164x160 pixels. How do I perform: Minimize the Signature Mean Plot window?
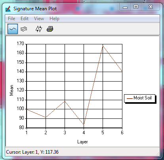point(125,7)
